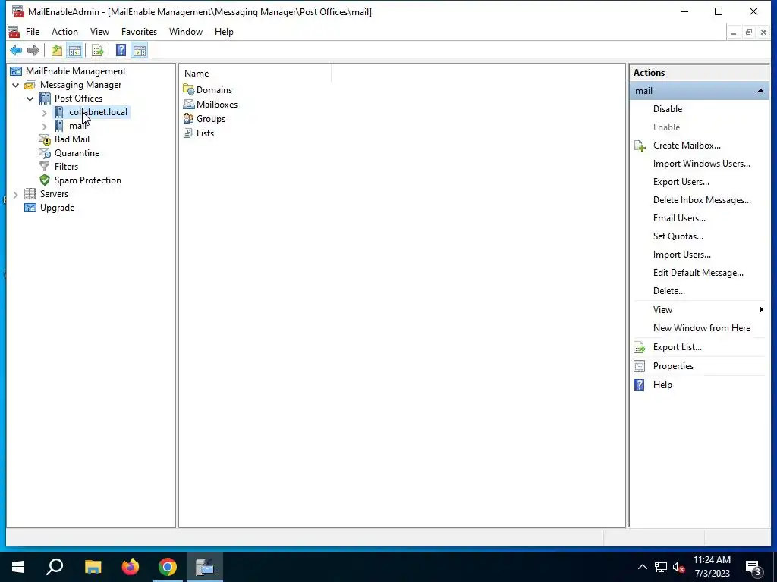Open the File menu

point(33,32)
